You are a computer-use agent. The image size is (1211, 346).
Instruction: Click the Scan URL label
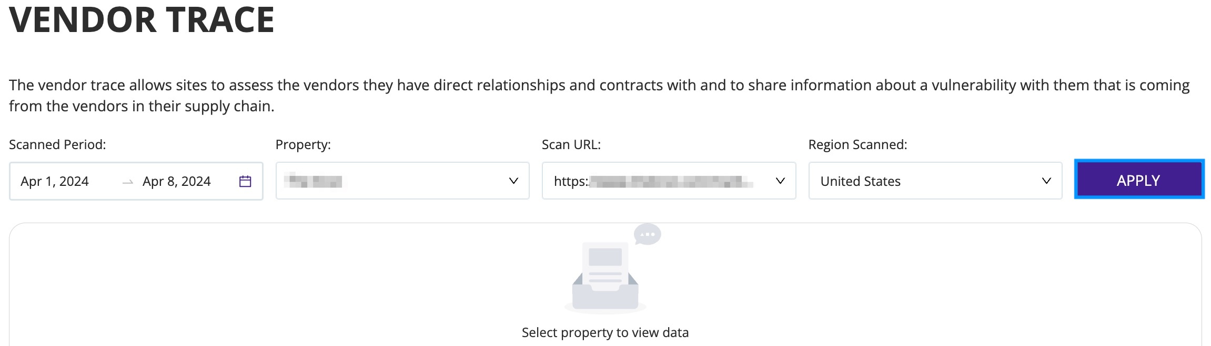click(571, 144)
